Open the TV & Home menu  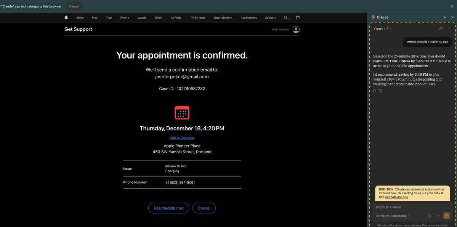point(197,18)
